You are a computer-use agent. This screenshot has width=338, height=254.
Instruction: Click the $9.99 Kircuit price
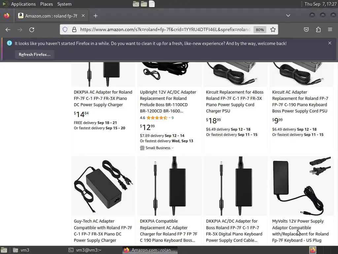coord(277,120)
